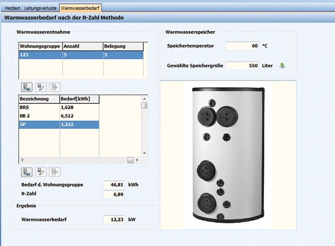The height and width of the screenshot is (246, 335).
Task: Select the NB 2 row
Action: pos(59,116)
